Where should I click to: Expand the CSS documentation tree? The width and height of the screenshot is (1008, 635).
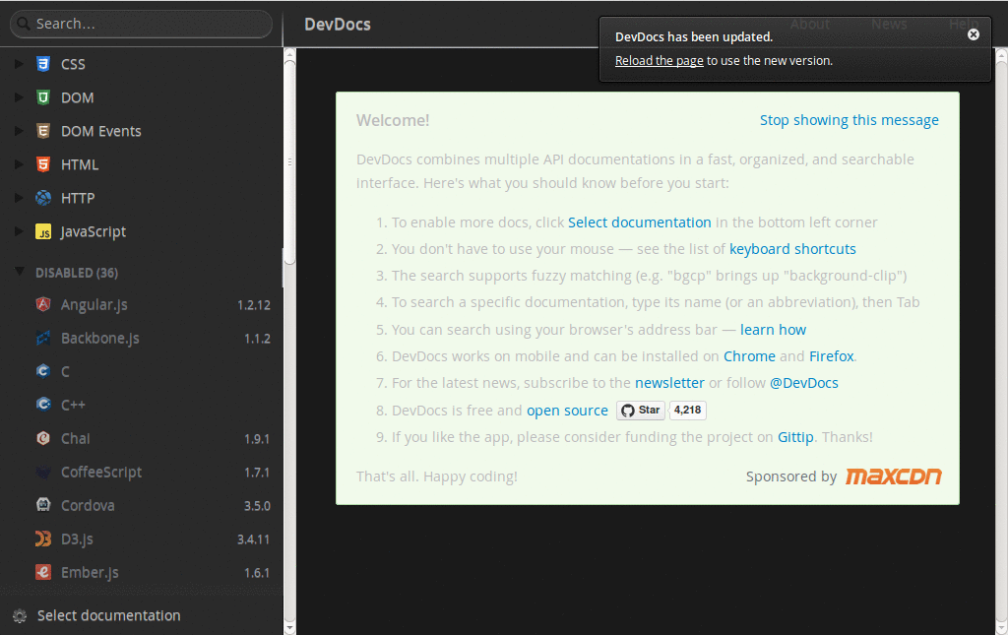pyautogui.click(x=19, y=64)
